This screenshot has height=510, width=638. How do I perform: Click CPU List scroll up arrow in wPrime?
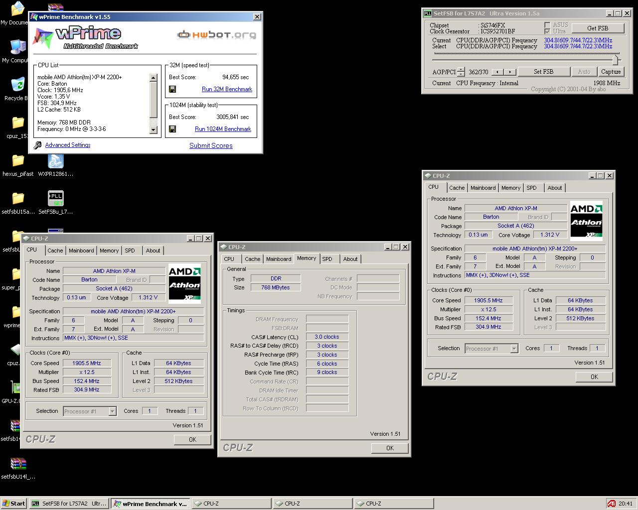tap(154, 78)
